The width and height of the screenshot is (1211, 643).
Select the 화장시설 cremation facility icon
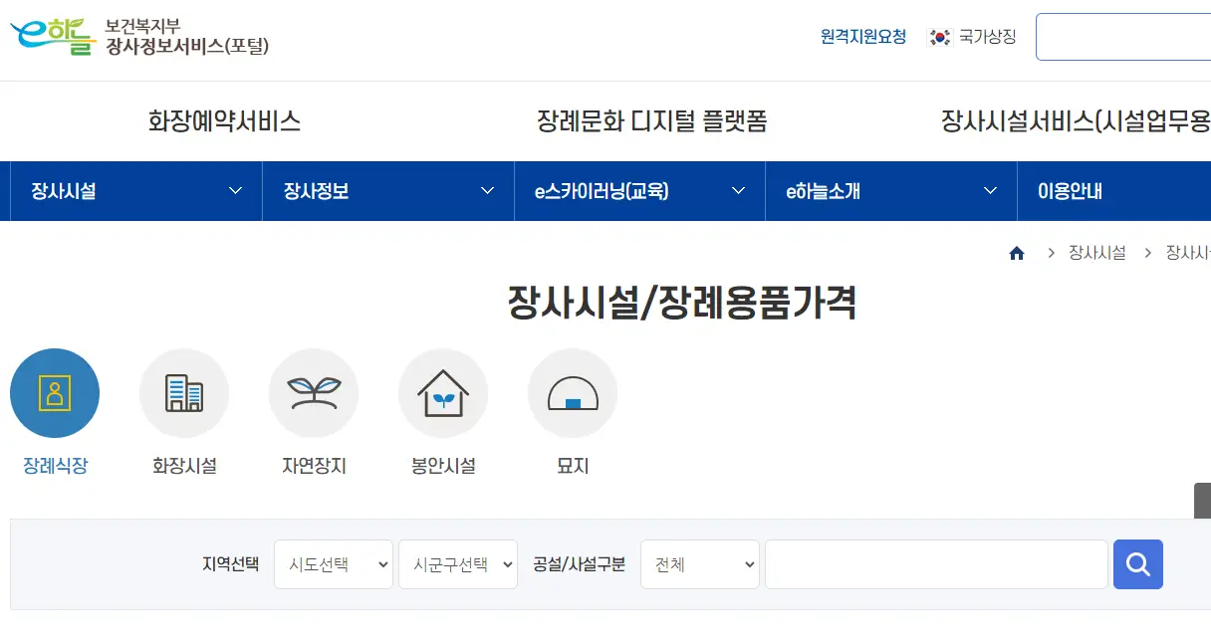pos(184,392)
